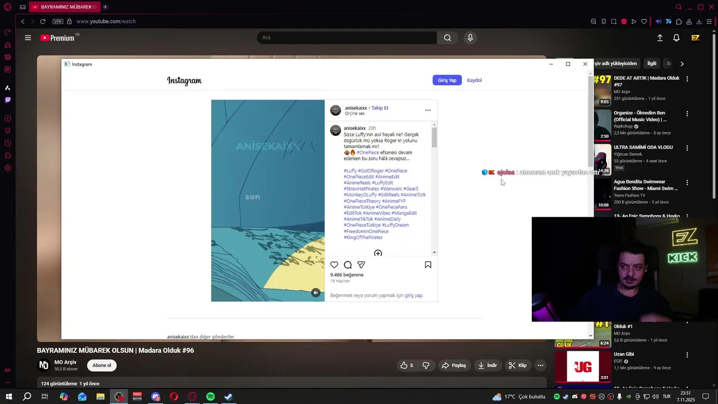
Task: Click the Instagram logo wordmark
Action: pos(184,81)
